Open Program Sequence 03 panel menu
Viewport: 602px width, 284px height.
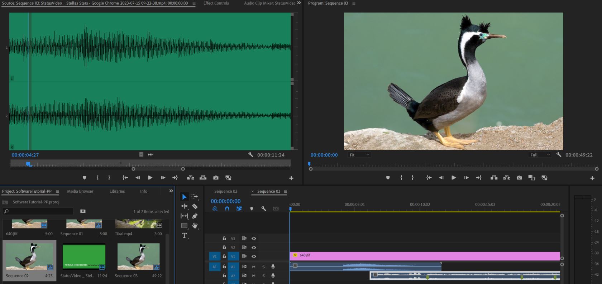(x=354, y=3)
